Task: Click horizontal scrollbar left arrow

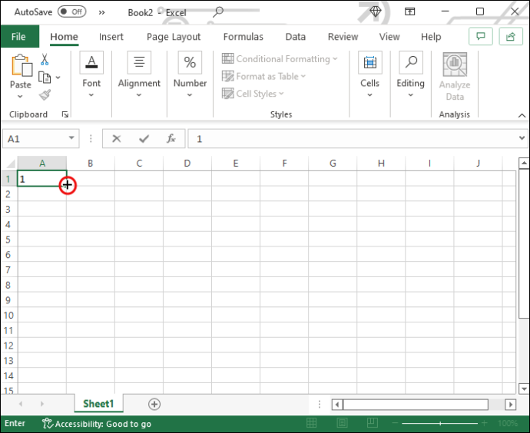Action: pyautogui.click(x=337, y=405)
